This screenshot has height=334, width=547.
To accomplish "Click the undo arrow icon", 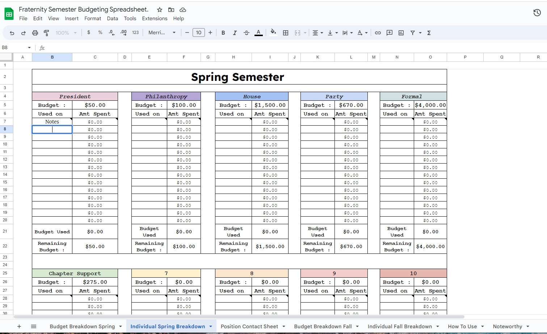I will 12,33.
